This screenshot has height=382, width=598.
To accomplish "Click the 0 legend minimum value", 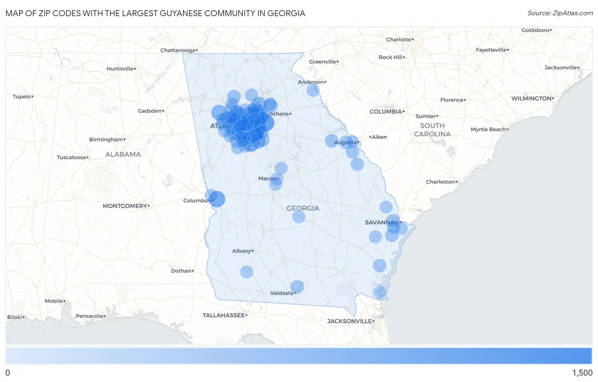I will [8, 373].
